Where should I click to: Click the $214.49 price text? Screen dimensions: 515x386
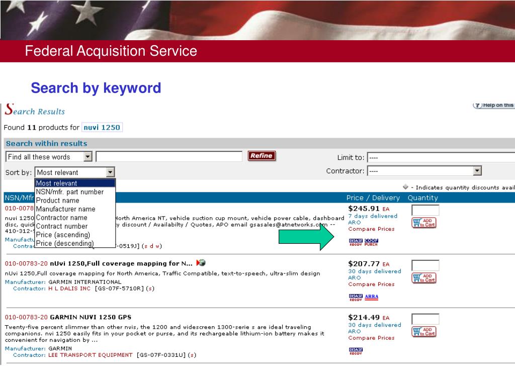(364, 318)
